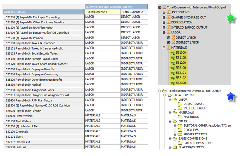Screen dimensions: 240x156
Task: Select the Total Expense 2 column header
Action: pos(134,12)
